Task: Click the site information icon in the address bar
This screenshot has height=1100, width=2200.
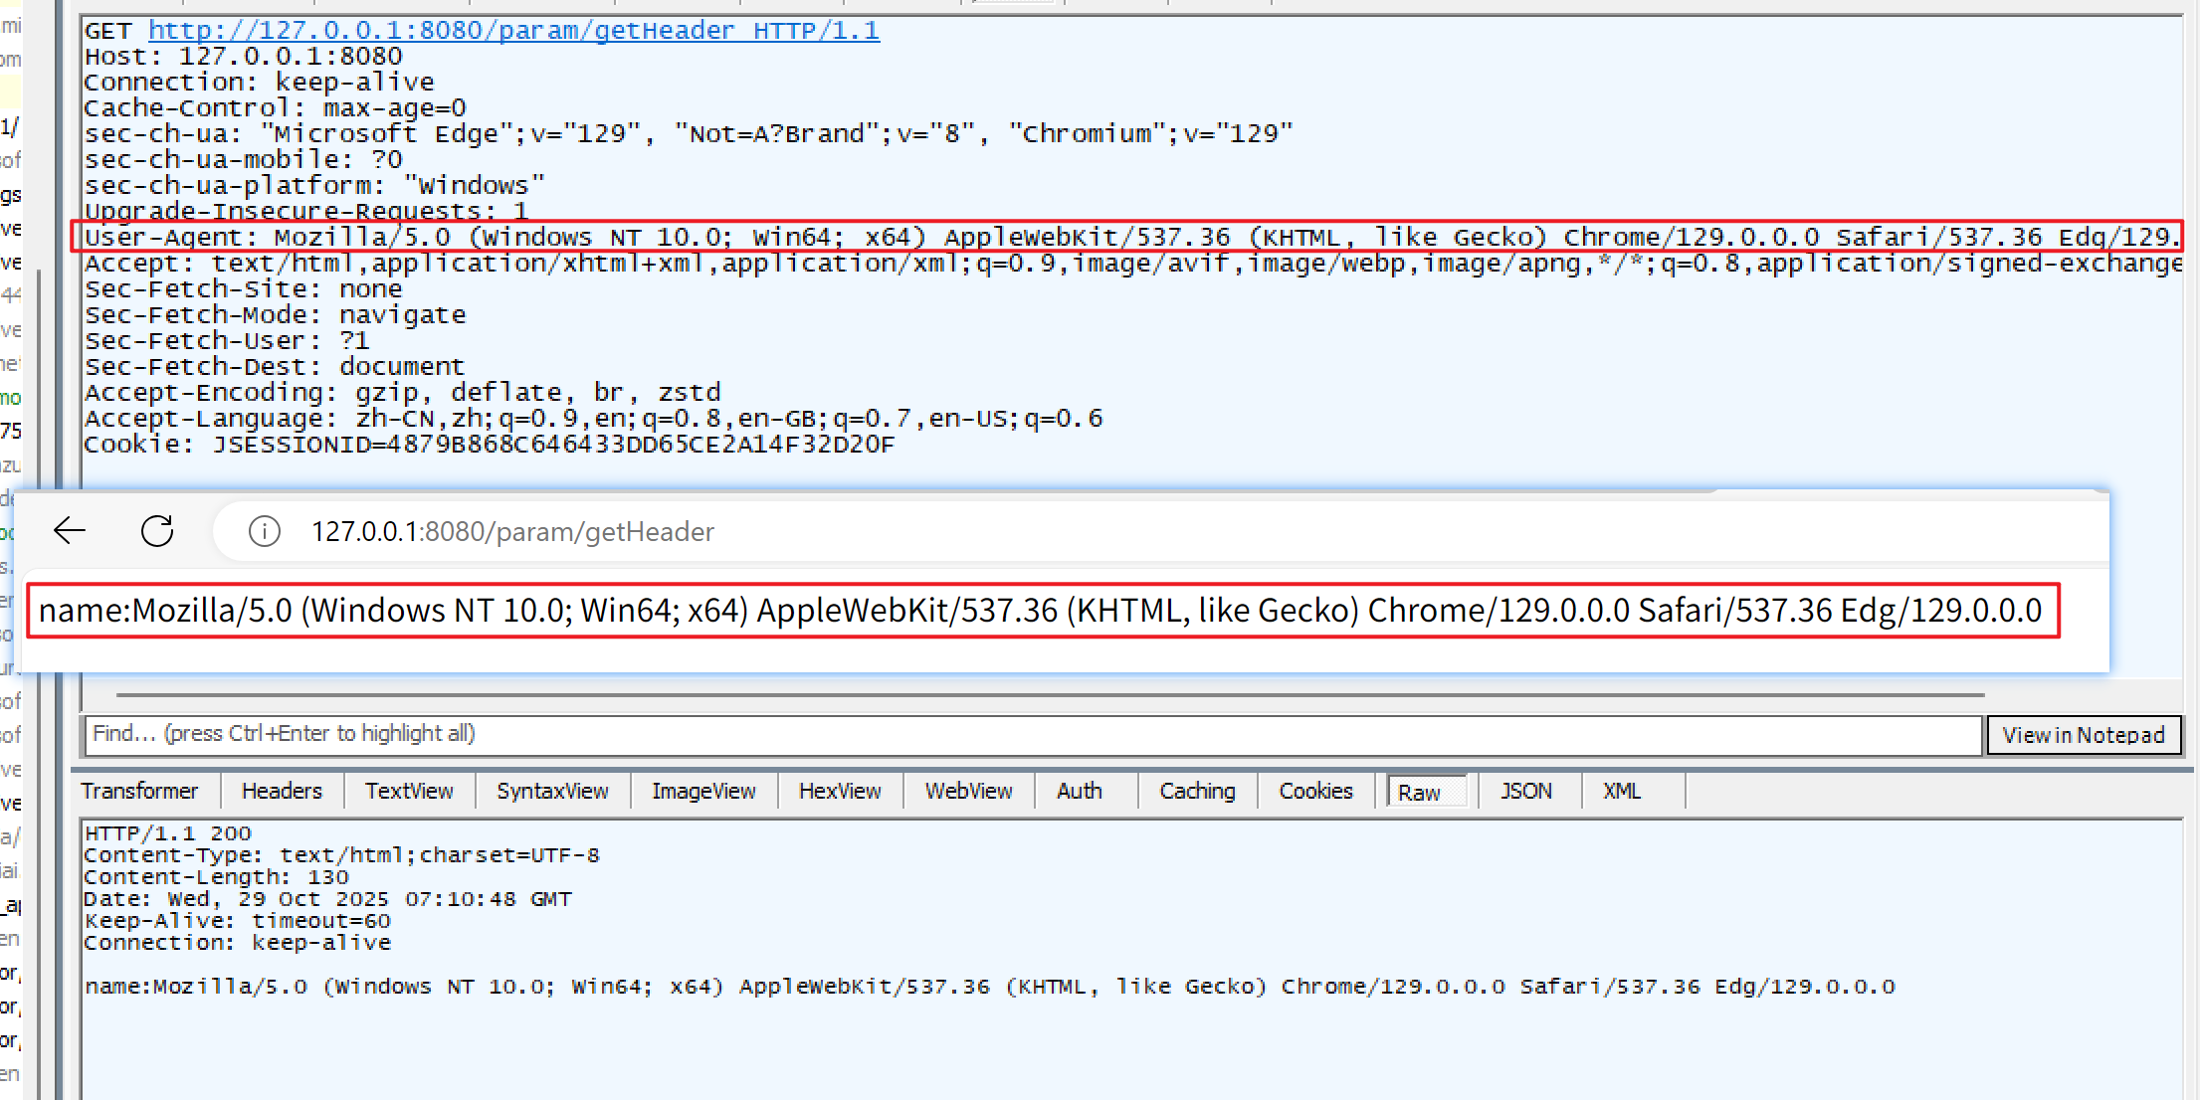Action: click(264, 531)
